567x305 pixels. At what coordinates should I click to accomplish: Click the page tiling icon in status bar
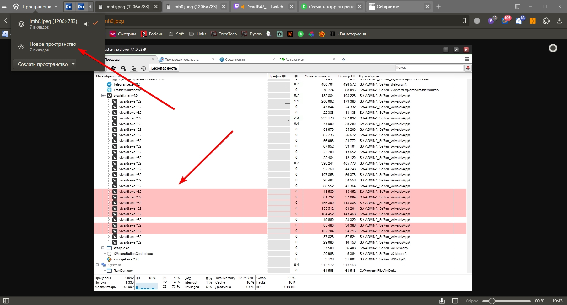pyautogui.click(x=455, y=301)
